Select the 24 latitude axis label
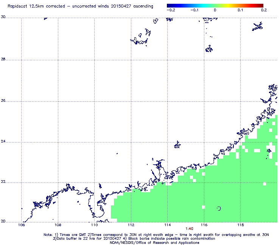The image size is (280, 245). (3, 141)
